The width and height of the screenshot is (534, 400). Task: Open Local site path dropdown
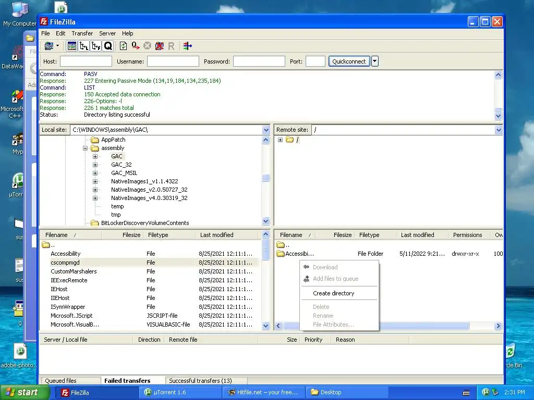click(266, 130)
